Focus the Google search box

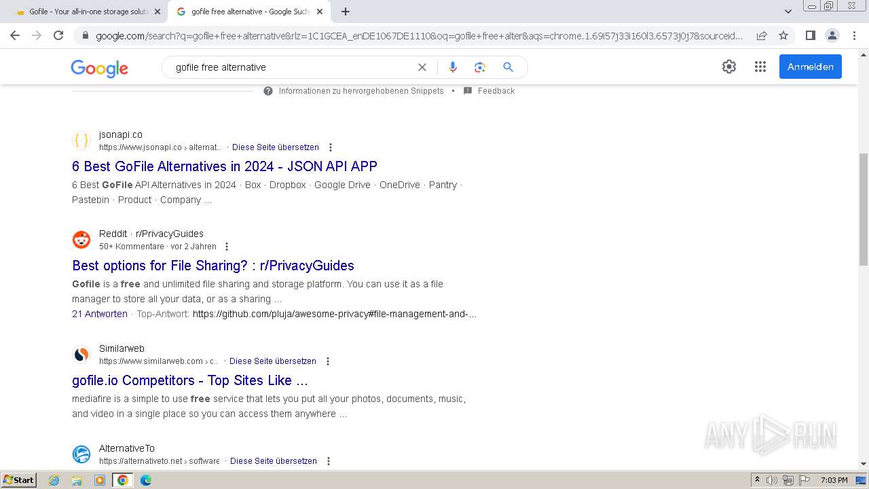pyautogui.click(x=293, y=67)
